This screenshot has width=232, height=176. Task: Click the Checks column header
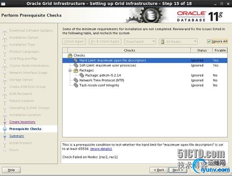tap(129, 51)
